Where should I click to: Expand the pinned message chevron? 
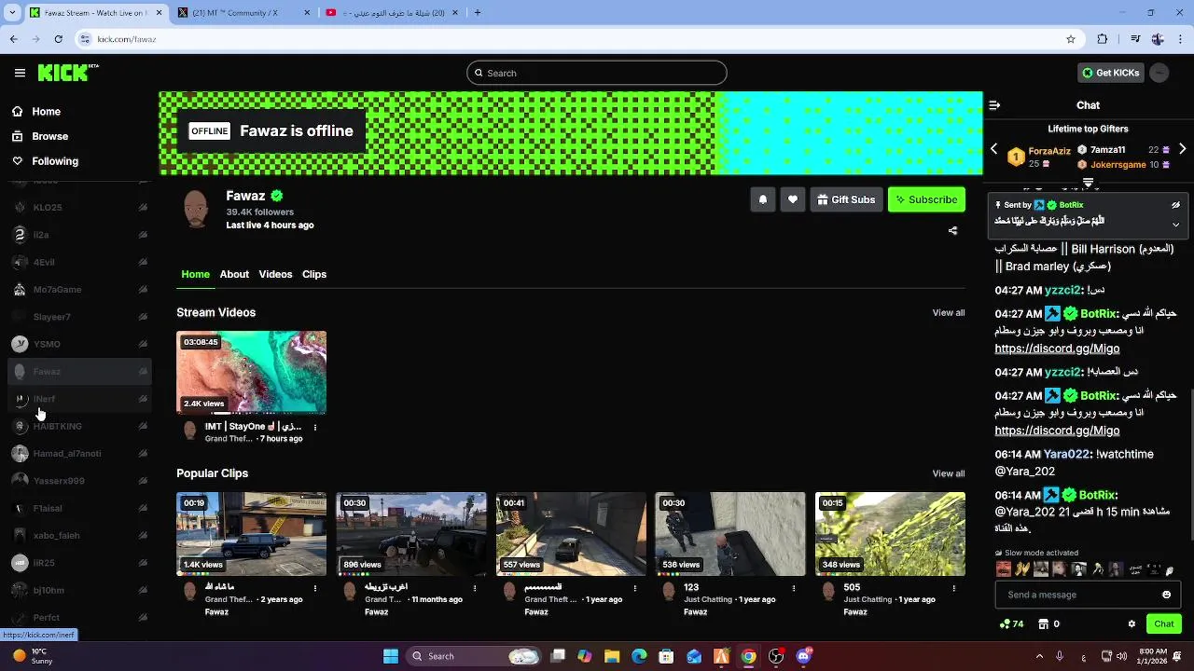(x=1175, y=224)
